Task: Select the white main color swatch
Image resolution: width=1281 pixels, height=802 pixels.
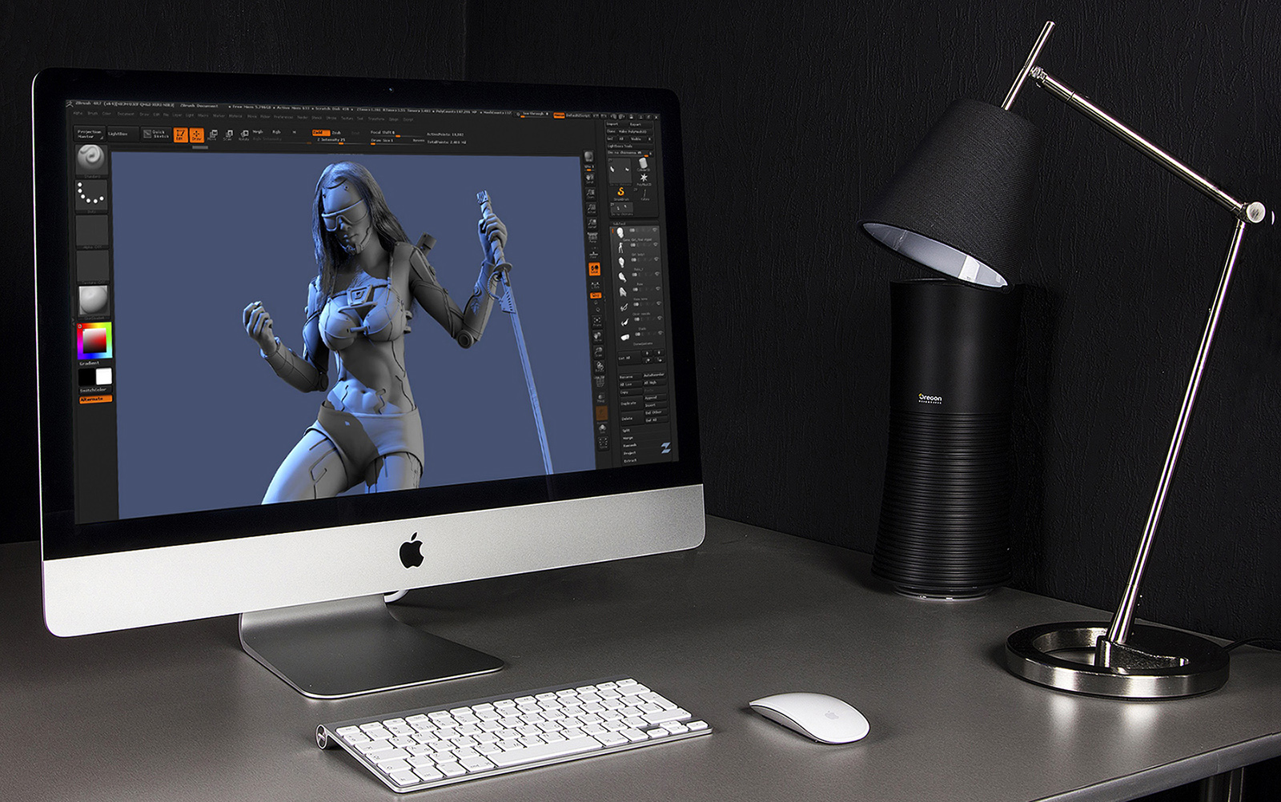Action: click(x=103, y=376)
